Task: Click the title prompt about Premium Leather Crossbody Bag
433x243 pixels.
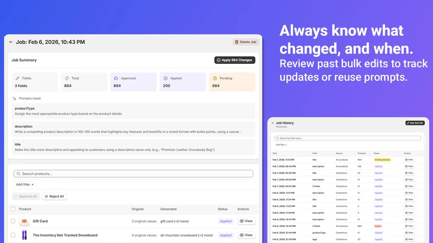Action: click(x=133, y=147)
